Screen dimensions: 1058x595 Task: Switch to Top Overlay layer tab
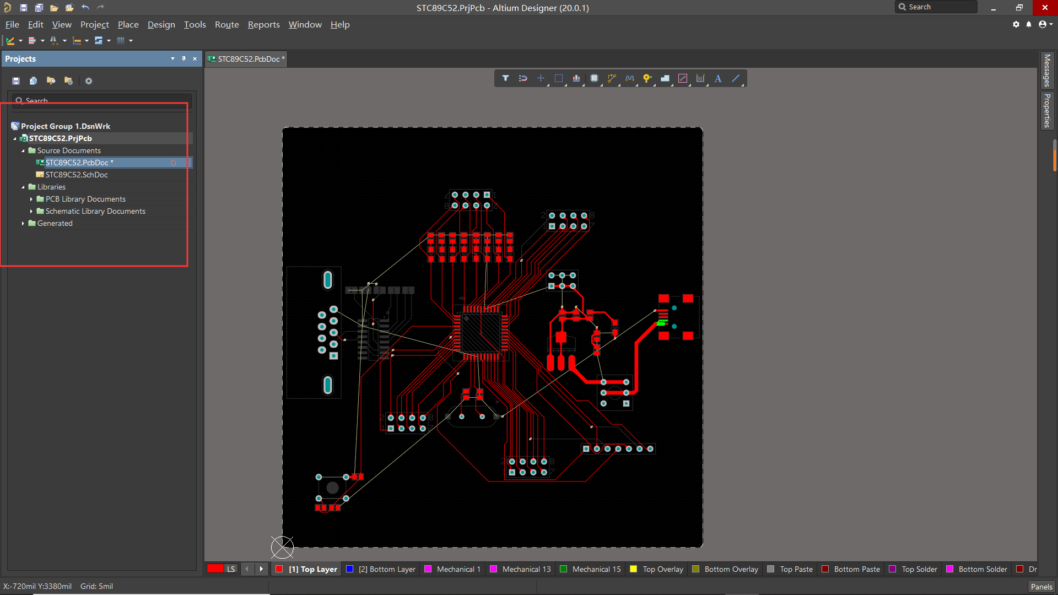tap(662, 569)
